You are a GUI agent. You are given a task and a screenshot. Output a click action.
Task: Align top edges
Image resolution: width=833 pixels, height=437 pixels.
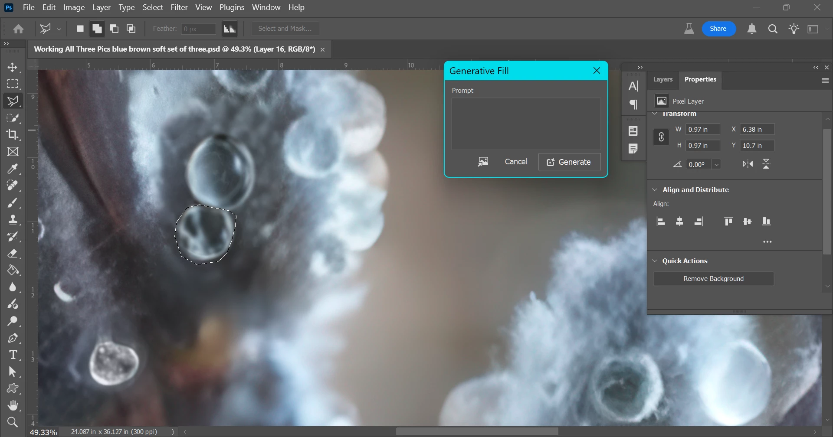tap(728, 222)
